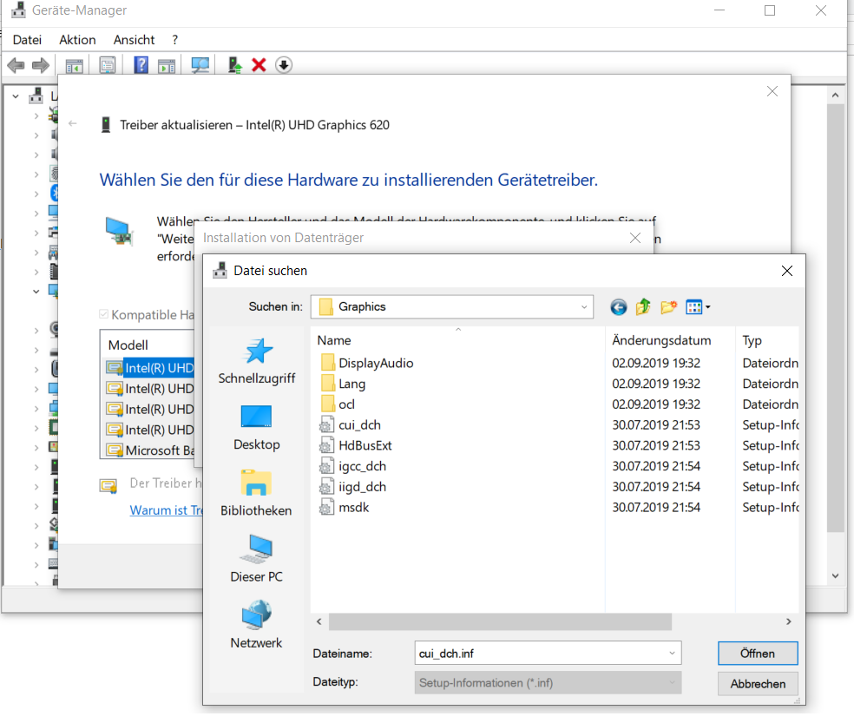Select Schnellzugriff in the places bar

tap(257, 362)
